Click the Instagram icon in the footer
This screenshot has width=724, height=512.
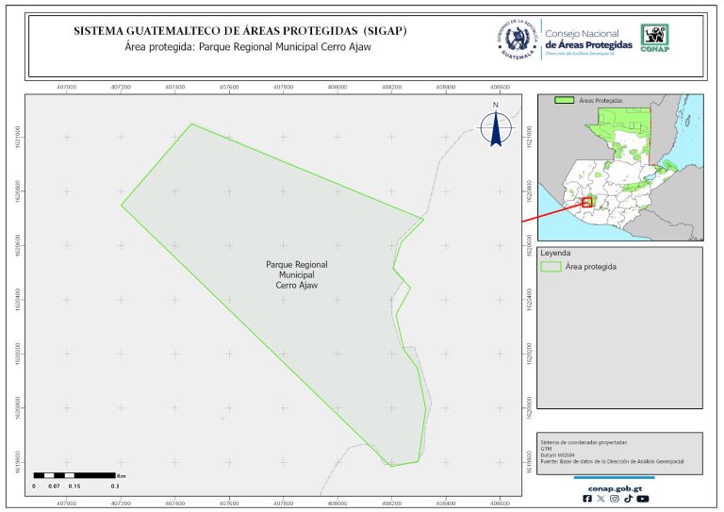tap(615, 499)
